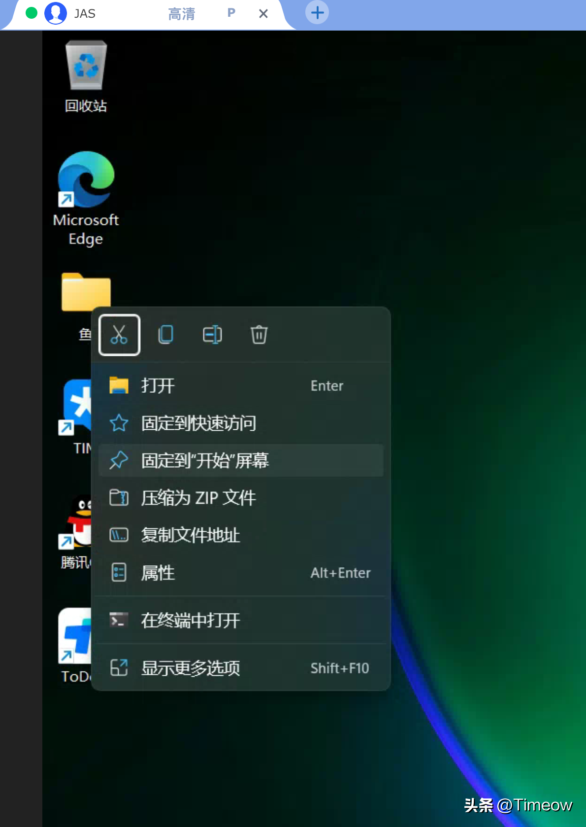This screenshot has height=827, width=586.
Task: Select 显示更多选项 menu entry
Action: point(241,668)
